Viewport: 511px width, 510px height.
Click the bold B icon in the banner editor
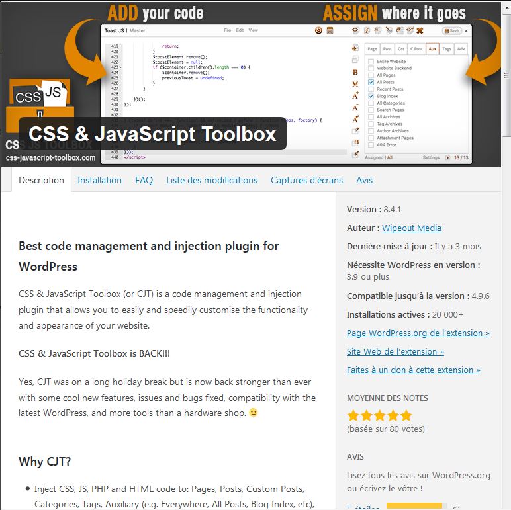click(x=355, y=72)
